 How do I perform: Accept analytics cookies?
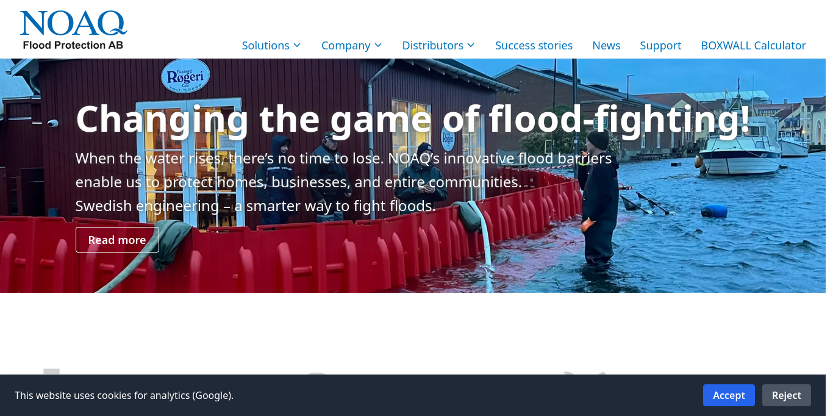coord(729,395)
